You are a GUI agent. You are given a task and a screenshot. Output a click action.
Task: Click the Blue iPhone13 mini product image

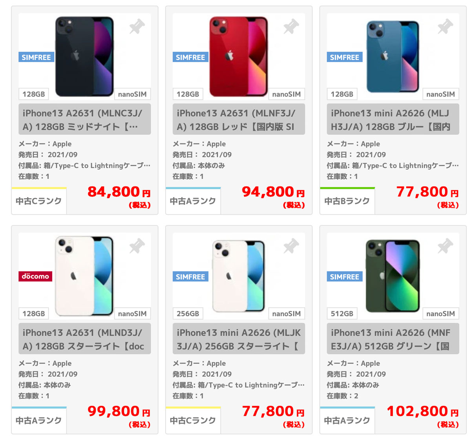click(392, 56)
